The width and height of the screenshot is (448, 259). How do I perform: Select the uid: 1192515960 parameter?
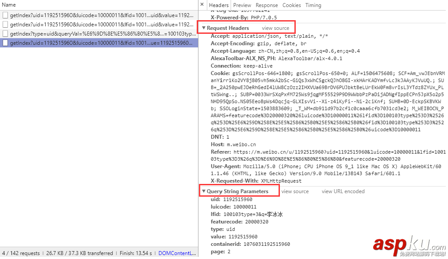(231, 199)
